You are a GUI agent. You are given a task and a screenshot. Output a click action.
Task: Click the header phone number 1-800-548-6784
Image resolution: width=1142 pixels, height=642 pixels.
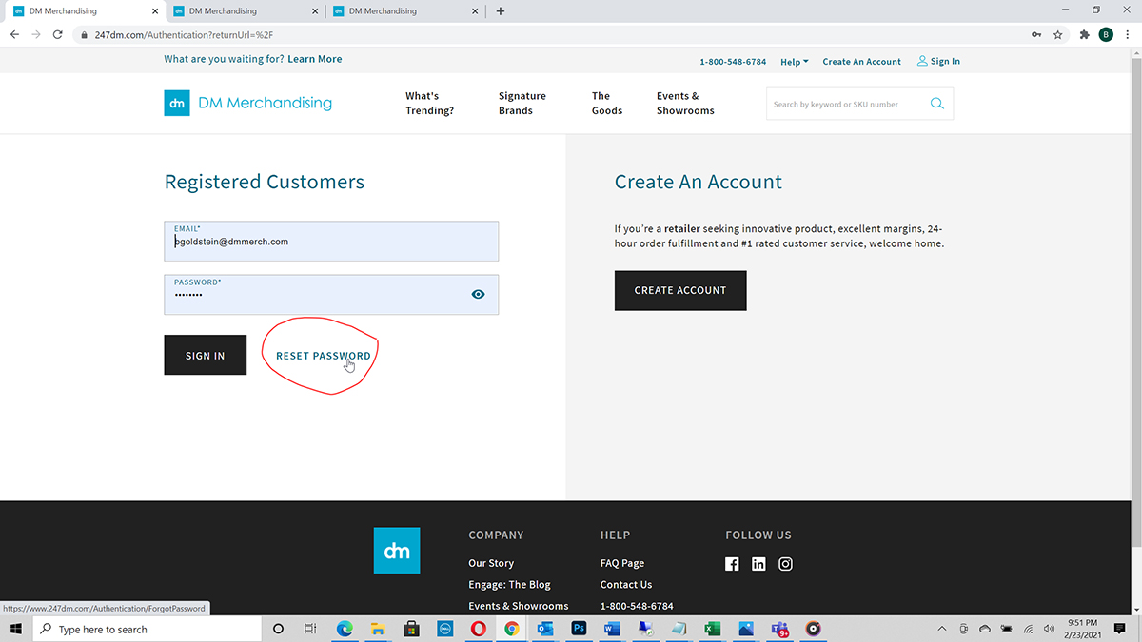(x=733, y=62)
